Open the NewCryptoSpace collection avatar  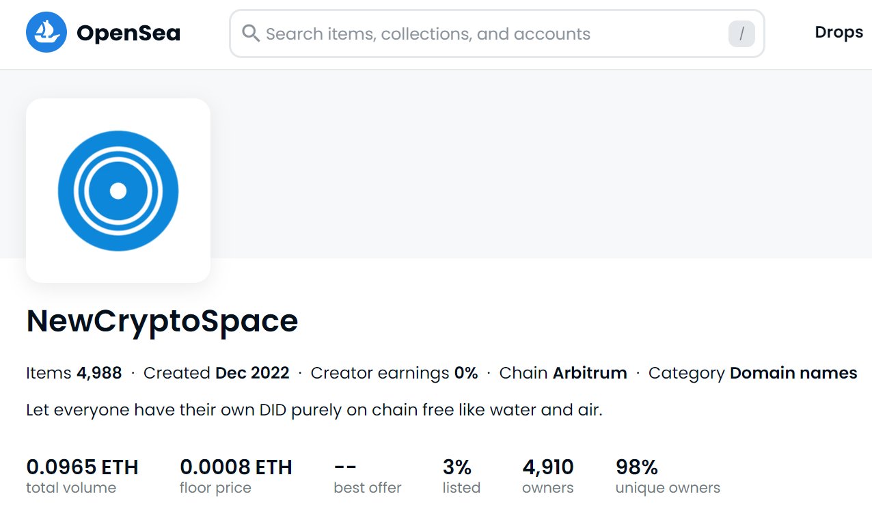118,191
